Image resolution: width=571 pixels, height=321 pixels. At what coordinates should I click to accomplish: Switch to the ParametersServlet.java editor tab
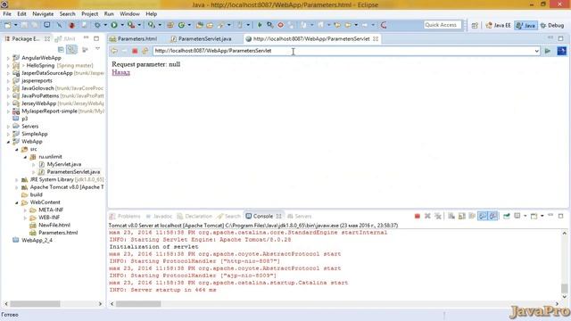click(202, 38)
